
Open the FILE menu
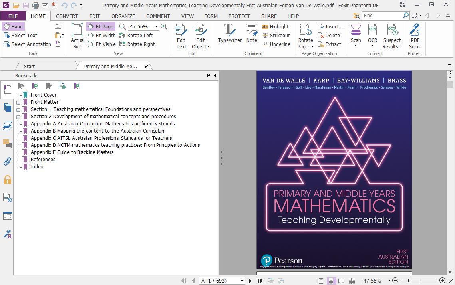(13, 16)
